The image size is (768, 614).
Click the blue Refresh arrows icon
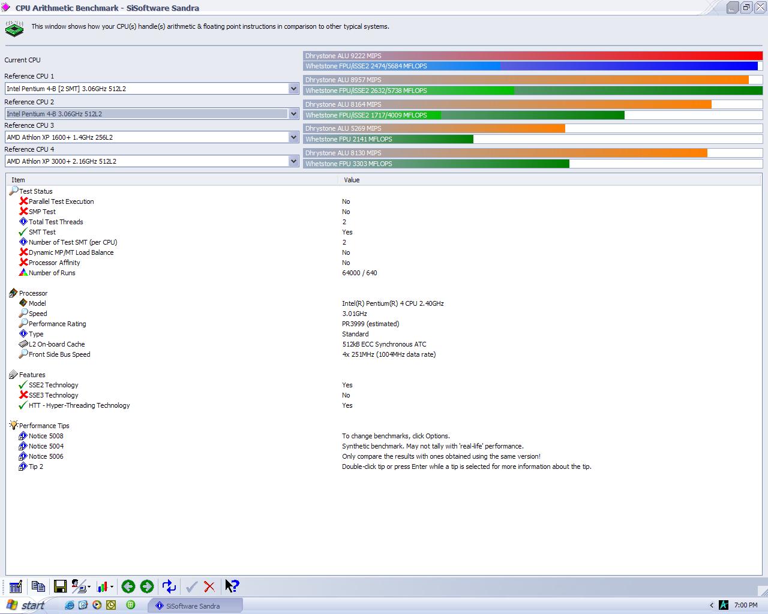[x=169, y=586]
